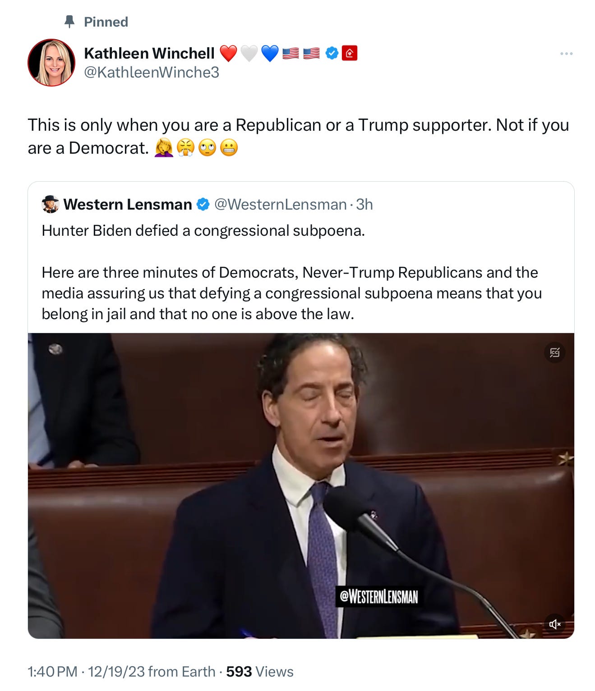Viewport: 595px width, 691px height.
Task: Toggle video closed captions icon
Action: [x=555, y=352]
